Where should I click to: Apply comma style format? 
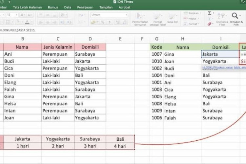pyautogui.click(x=110, y=22)
